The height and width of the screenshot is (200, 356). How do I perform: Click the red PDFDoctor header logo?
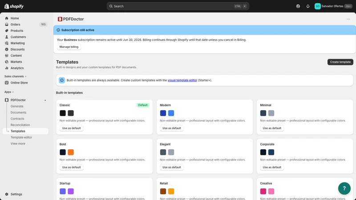(60, 19)
